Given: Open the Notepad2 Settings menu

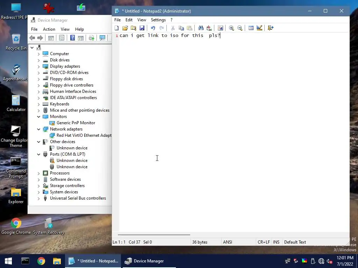Looking at the screenshot, I should tap(158, 20).
